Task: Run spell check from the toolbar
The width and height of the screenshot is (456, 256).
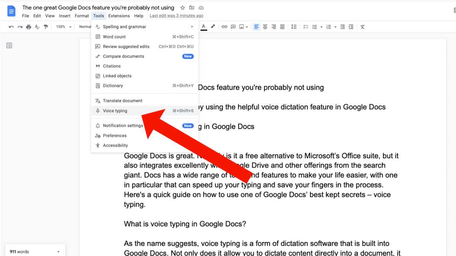Action: [37, 27]
